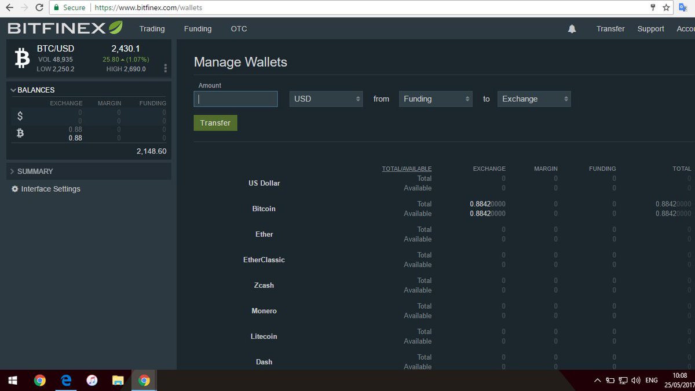Click the browser refresh icon
The height and width of the screenshot is (391, 695).
click(39, 8)
